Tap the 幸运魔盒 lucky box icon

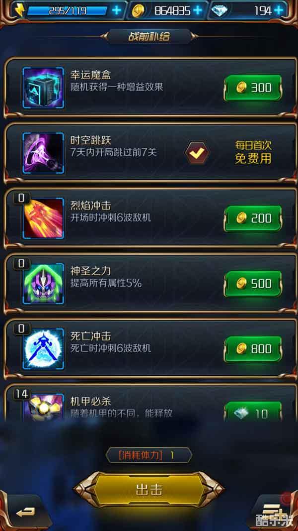pos(43,88)
